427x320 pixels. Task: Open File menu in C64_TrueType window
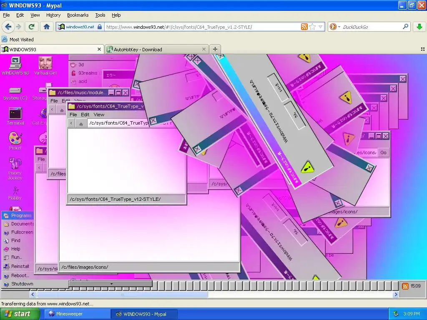(73, 115)
